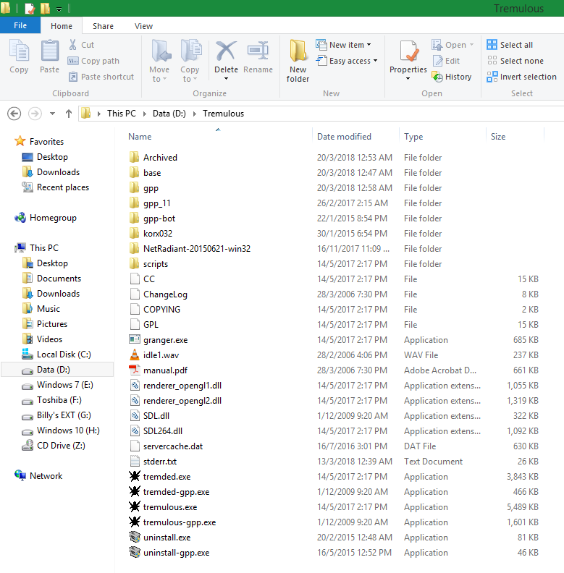The width and height of the screenshot is (564, 573).
Task: Open the recent locations dropdown arrow
Action: [52, 114]
